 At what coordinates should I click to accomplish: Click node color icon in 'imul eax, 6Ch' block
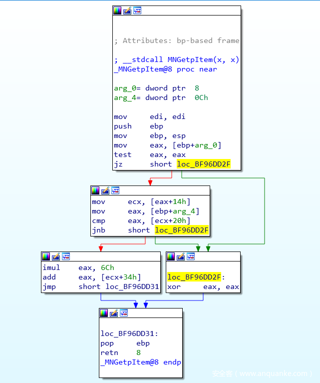(x=46, y=256)
